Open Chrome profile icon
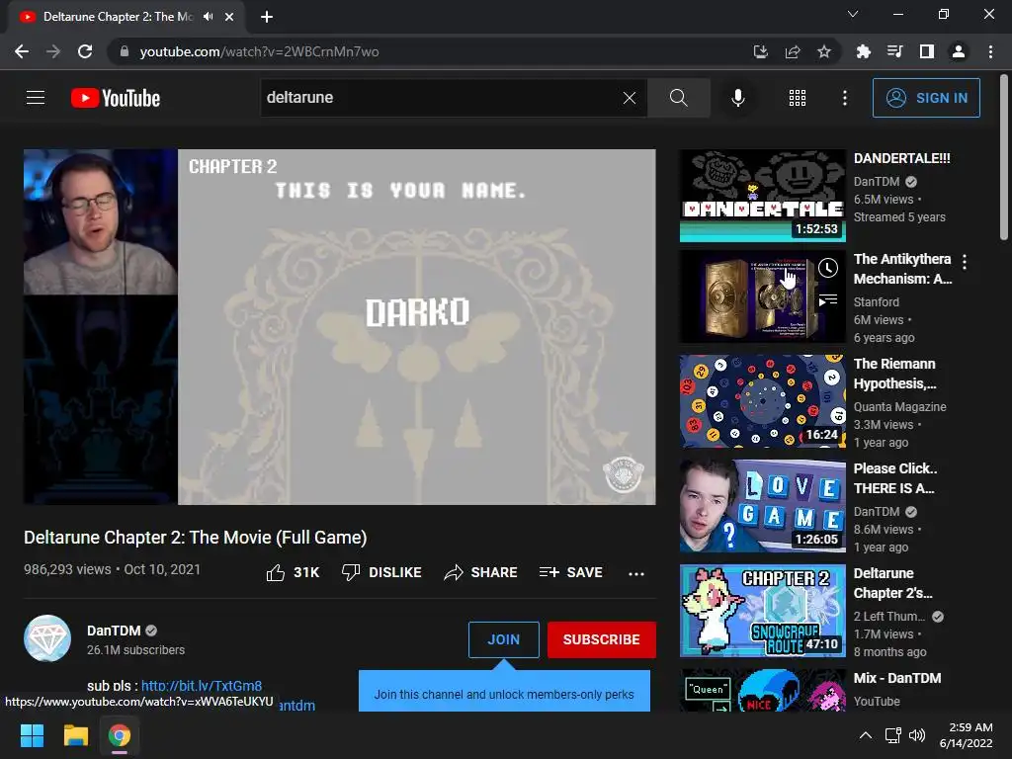 click(959, 51)
